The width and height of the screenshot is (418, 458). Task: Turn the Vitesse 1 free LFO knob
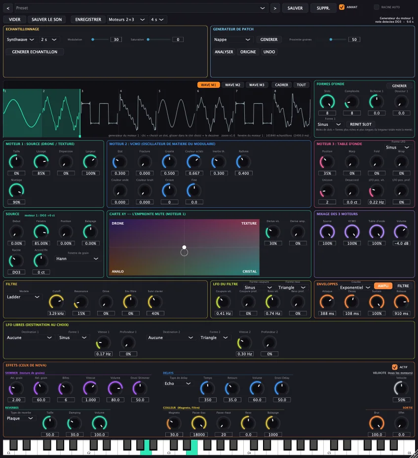click(104, 343)
